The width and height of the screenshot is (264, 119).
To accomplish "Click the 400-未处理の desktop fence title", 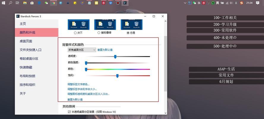I will (225, 38).
